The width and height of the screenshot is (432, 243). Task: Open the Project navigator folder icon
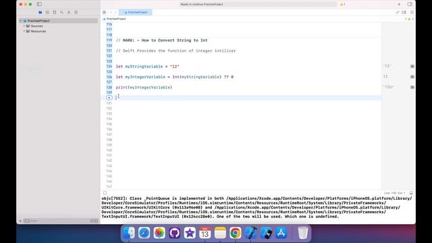[40, 12]
